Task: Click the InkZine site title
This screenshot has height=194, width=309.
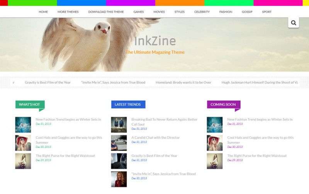Action: point(155,41)
